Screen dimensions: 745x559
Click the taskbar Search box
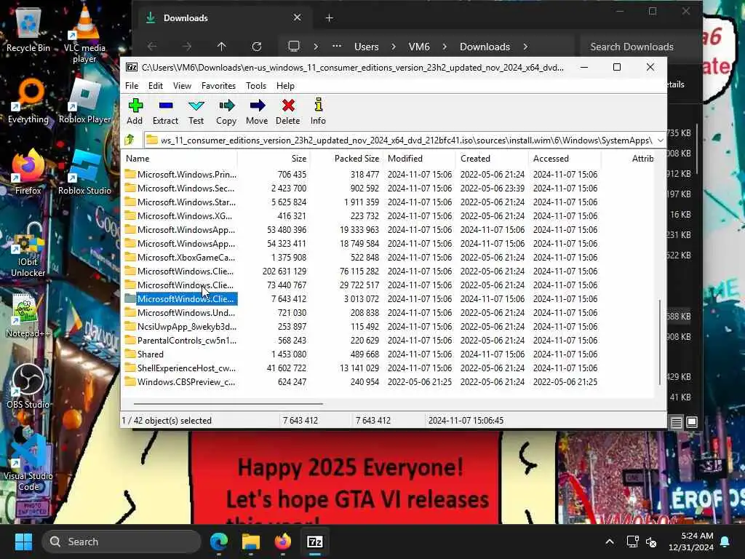point(121,542)
